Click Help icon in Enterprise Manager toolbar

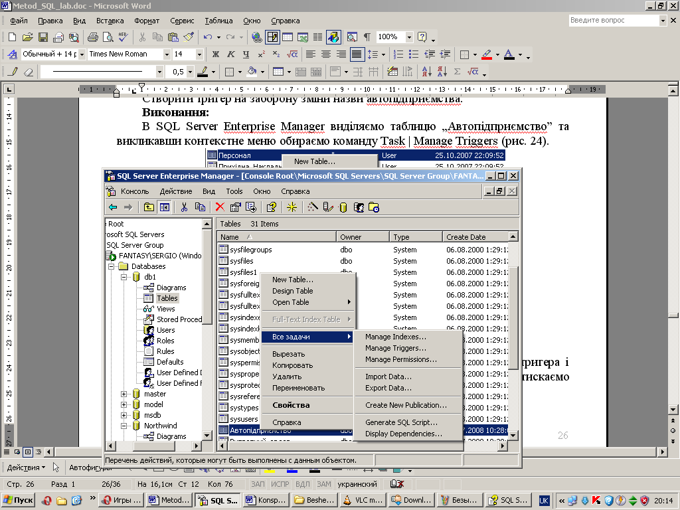pyautogui.click(x=272, y=207)
